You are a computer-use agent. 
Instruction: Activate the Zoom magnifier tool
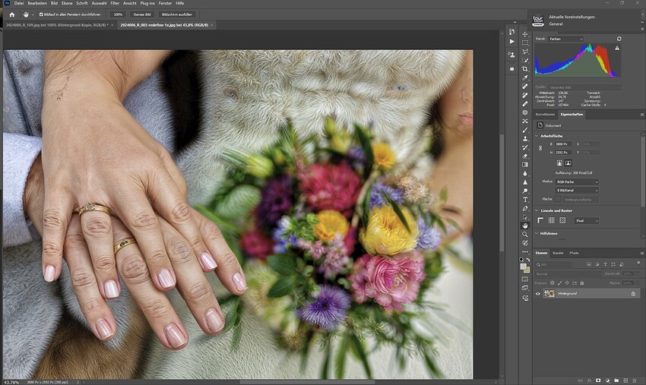click(524, 235)
